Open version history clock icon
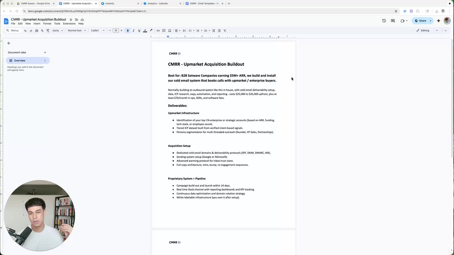Viewport: 454px width, 255px height. pyautogui.click(x=384, y=21)
